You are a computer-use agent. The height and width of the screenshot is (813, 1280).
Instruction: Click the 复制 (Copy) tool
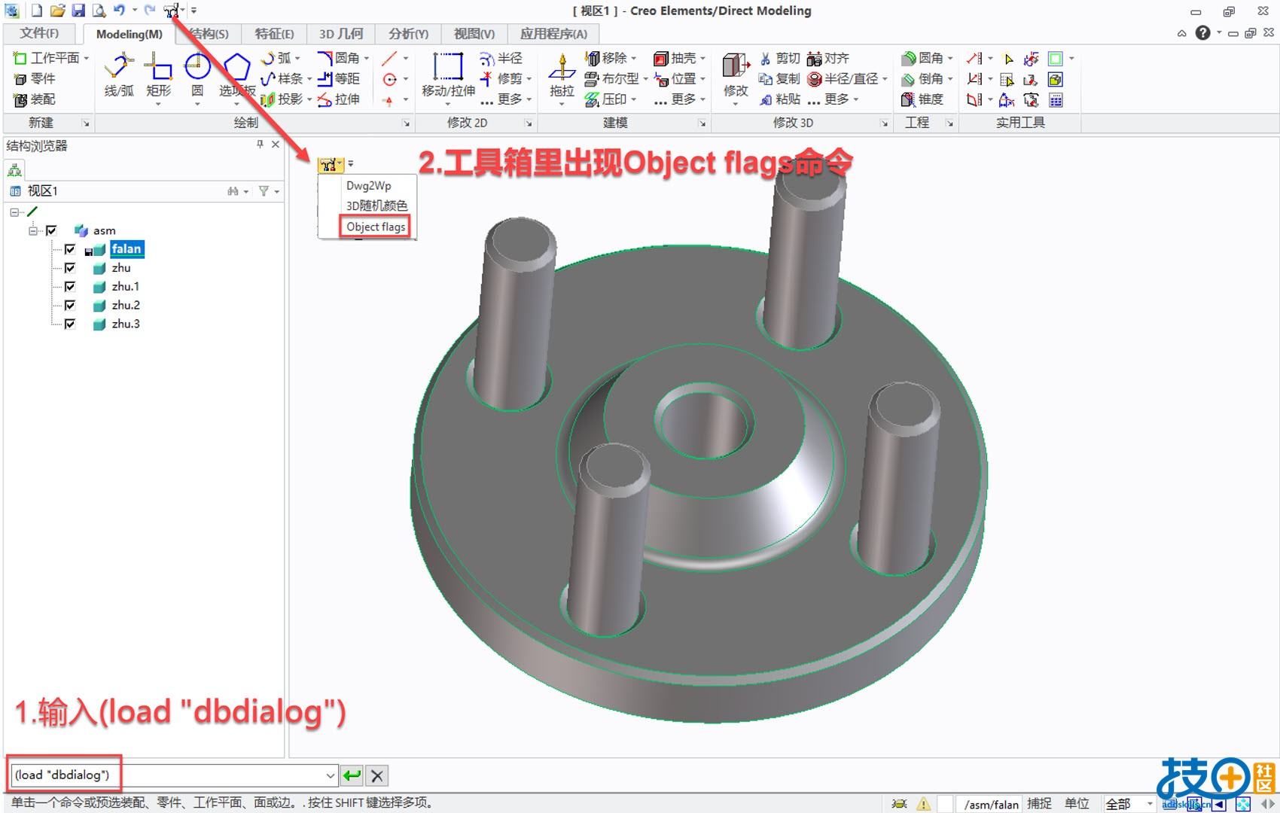(779, 78)
